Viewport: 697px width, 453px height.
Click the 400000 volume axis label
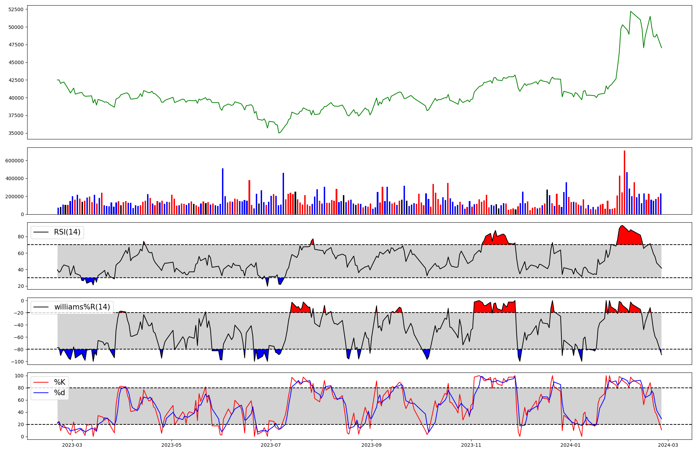coord(14,178)
